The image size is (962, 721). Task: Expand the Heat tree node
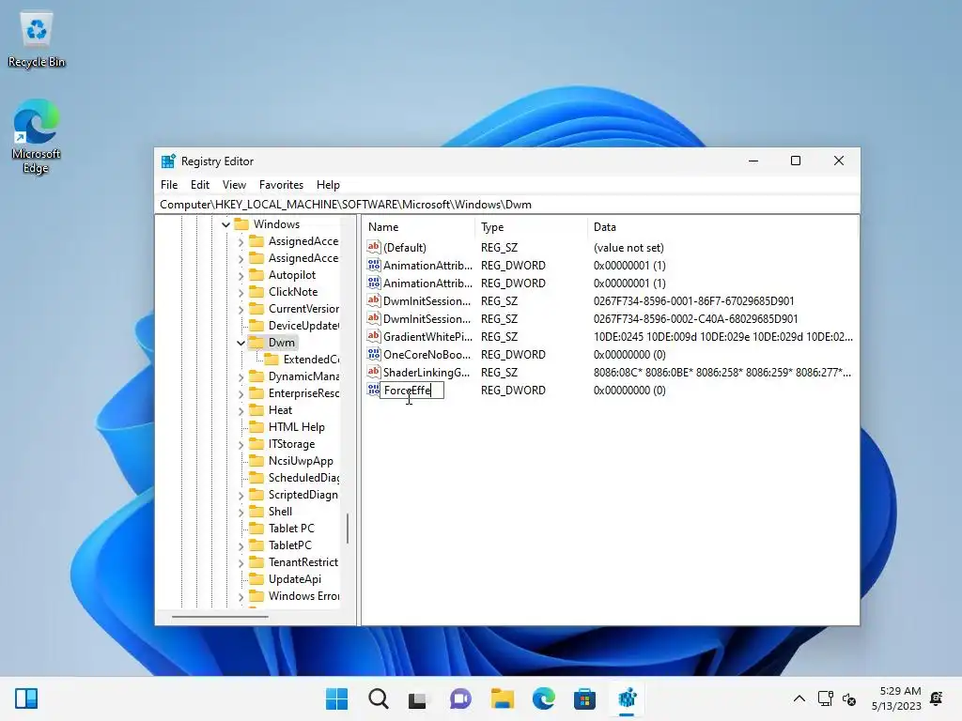pos(241,411)
